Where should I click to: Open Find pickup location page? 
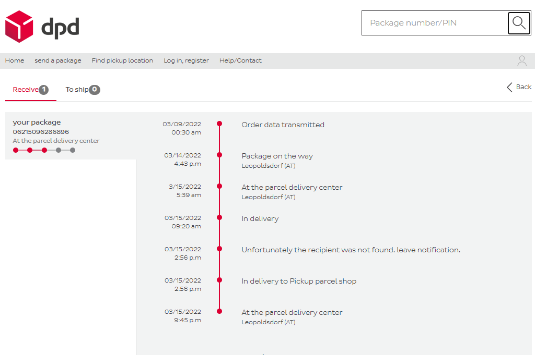tap(122, 60)
